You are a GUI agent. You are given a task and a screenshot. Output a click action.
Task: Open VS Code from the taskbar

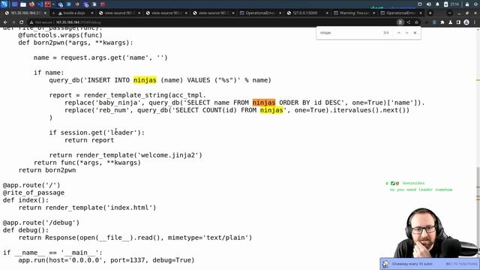point(40,4)
